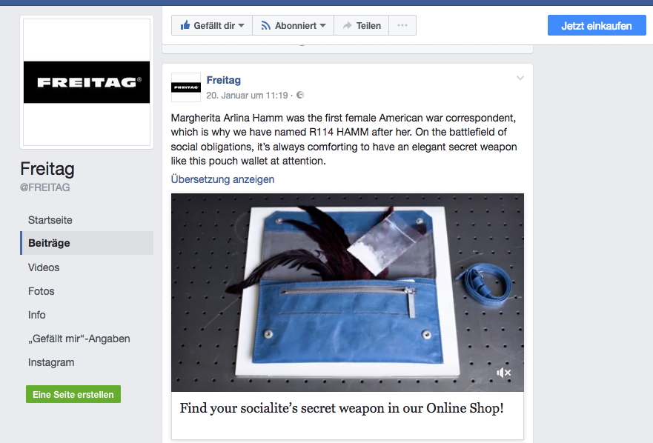Open the Instagram sidebar item
The height and width of the screenshot is (443, 653).
(51, 362)
